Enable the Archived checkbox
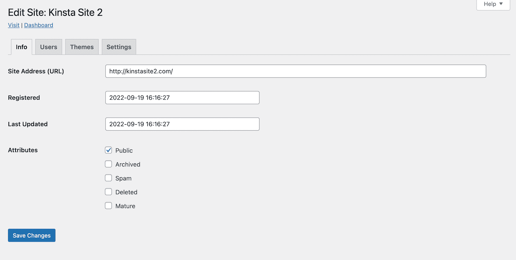The width and height of the screenshot is (516, 260). click(x=108, y=164)
